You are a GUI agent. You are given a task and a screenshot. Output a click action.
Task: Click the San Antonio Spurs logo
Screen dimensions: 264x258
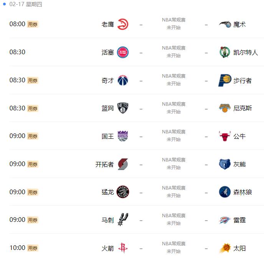point(123,220)
